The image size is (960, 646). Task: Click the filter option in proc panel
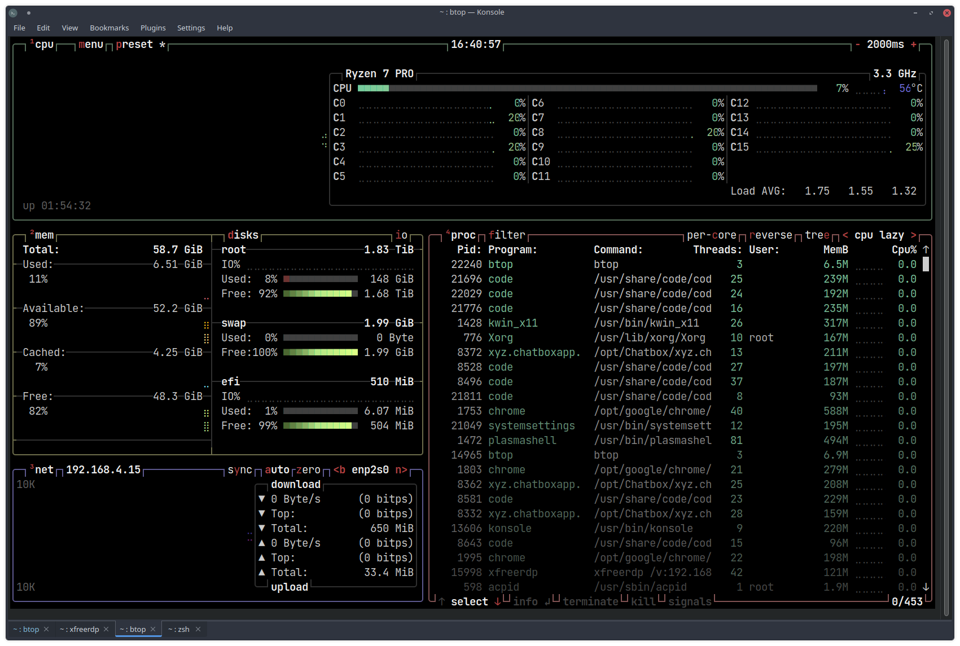(x=507, y=235)
